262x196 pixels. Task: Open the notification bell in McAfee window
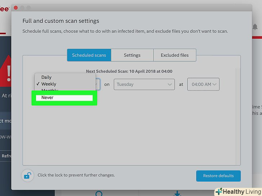255,27
